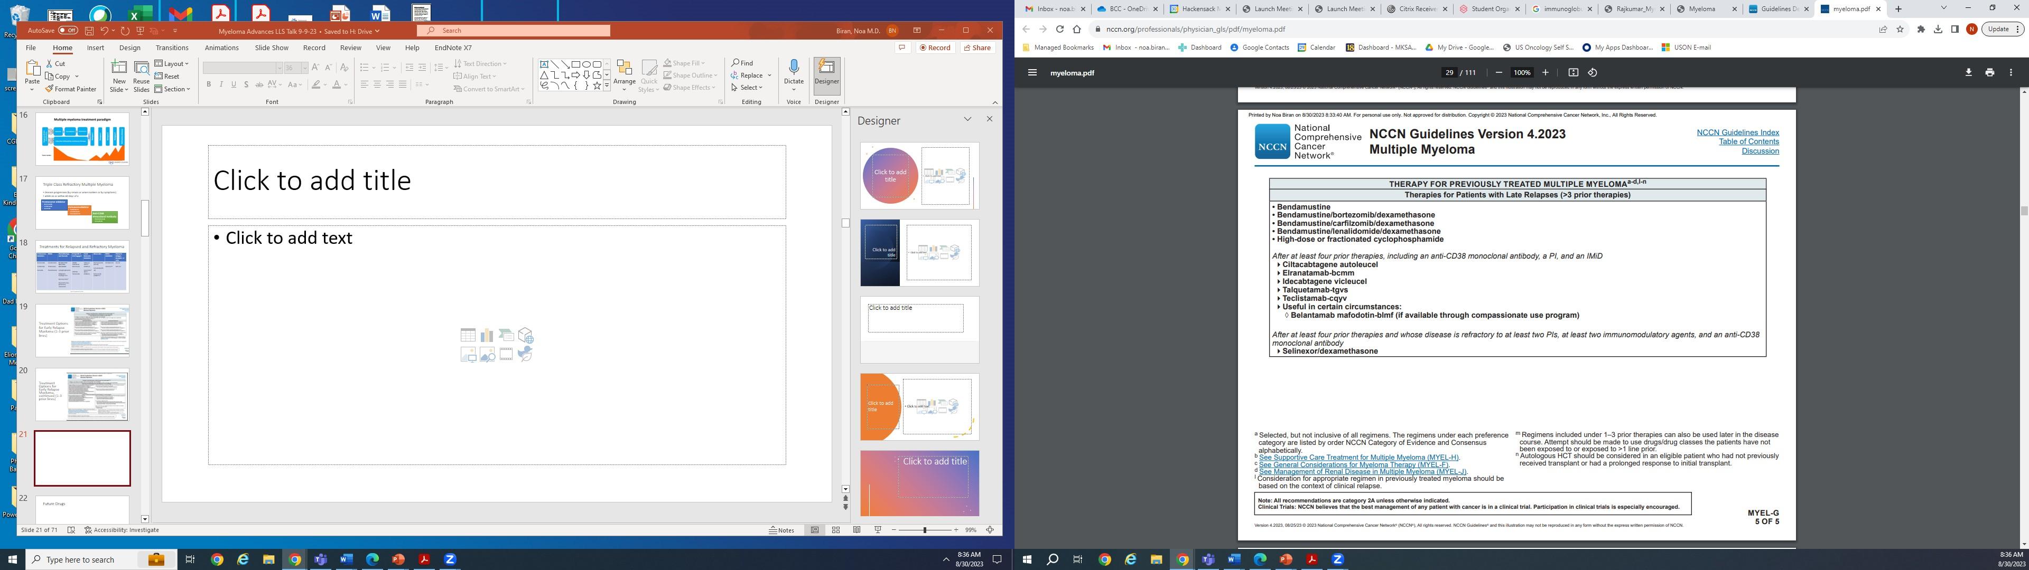
Task: Click Fit slide to window icon
Action: click(x=989, y=530)
